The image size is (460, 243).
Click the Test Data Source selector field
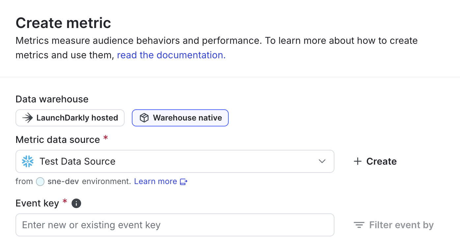pos(175,161)
